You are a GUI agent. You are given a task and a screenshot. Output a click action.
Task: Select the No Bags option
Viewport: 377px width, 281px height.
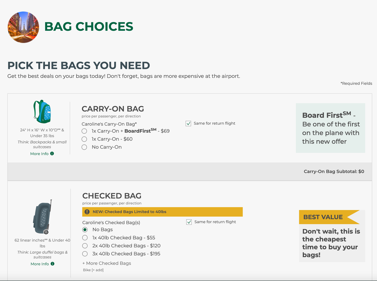tap(84, 229)
